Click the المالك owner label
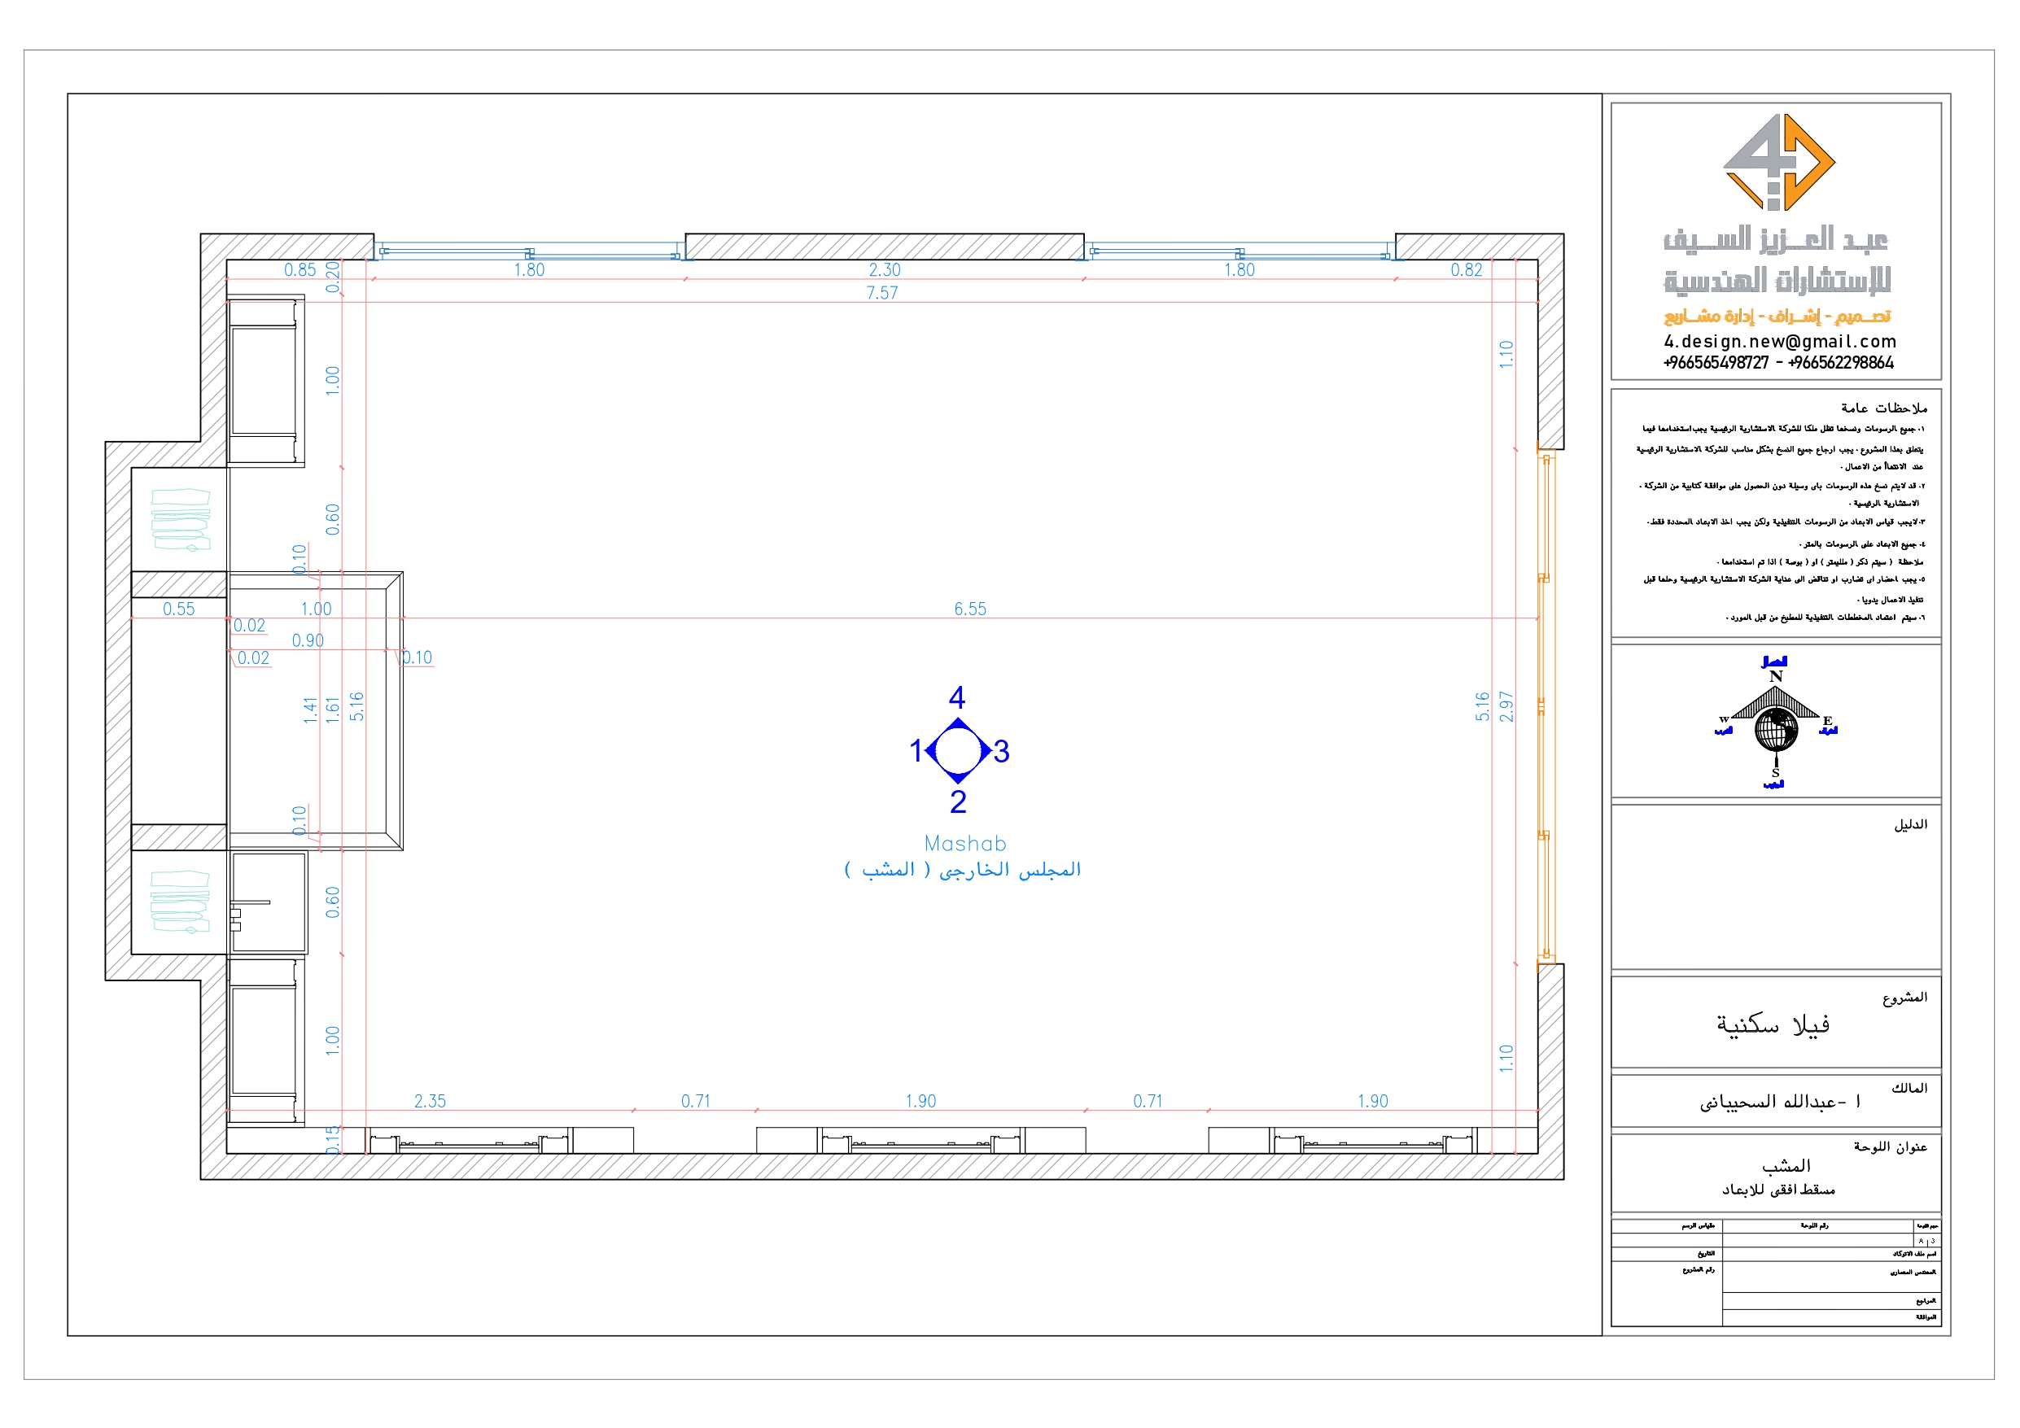2020x1428 pixels. 1909,1089
